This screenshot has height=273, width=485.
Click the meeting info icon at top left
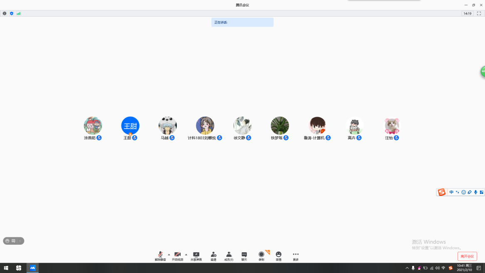(x=5, y=13)
